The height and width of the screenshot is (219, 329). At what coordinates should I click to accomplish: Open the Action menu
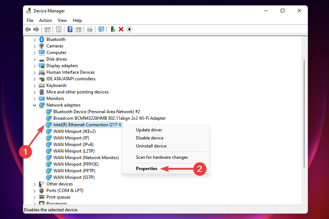(45, 20)
